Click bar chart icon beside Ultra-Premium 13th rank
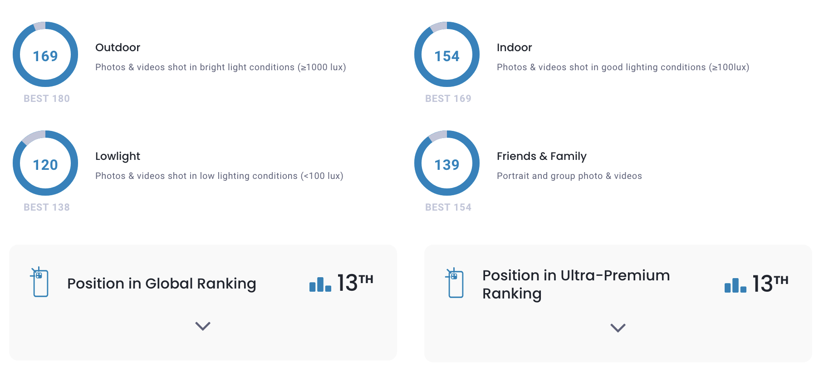 pos(735,285)
